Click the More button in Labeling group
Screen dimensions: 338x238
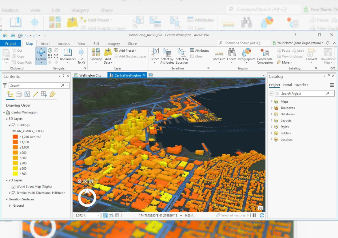pyautogui.click(x=284, y=62)
